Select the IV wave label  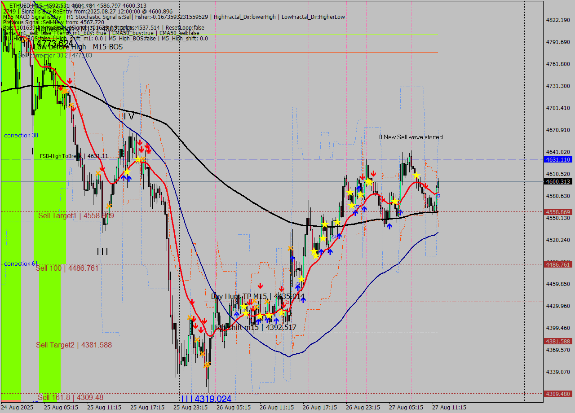(x=129, y=116)
